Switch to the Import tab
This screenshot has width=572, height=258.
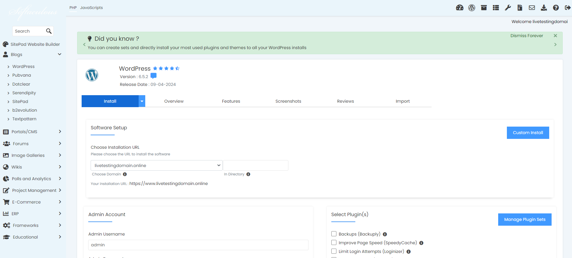click(x=402, y=101)
